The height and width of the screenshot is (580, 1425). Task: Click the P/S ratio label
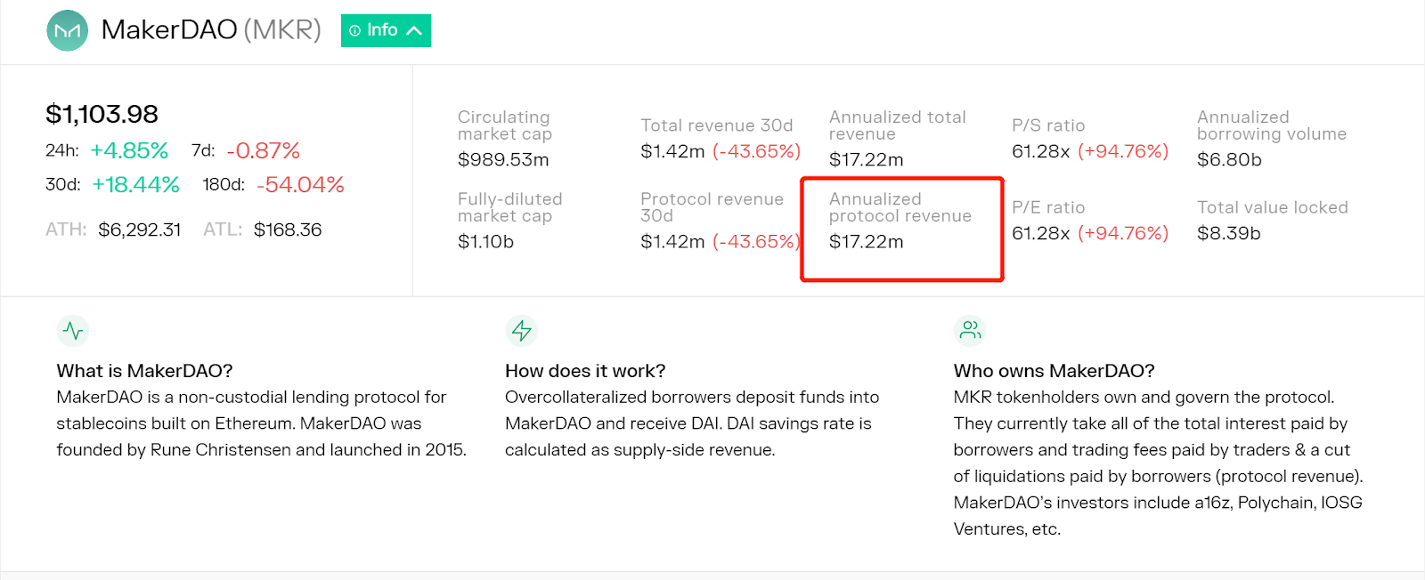(x=1048, y=125)
